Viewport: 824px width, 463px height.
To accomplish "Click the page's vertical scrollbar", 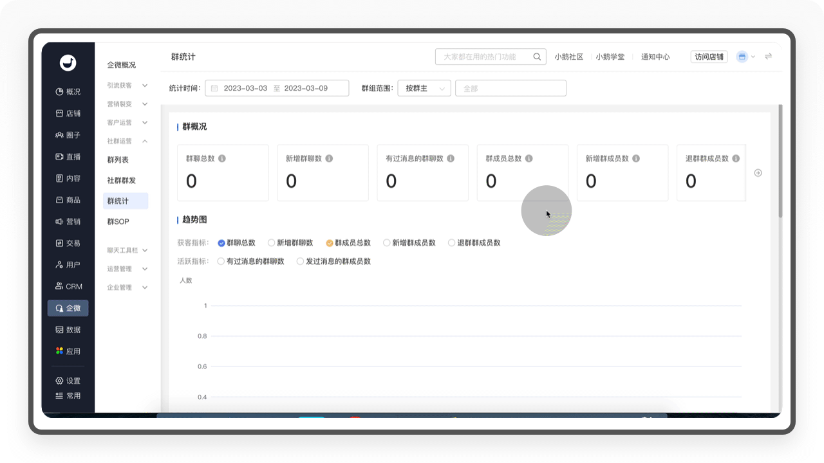I will [780, 161].
